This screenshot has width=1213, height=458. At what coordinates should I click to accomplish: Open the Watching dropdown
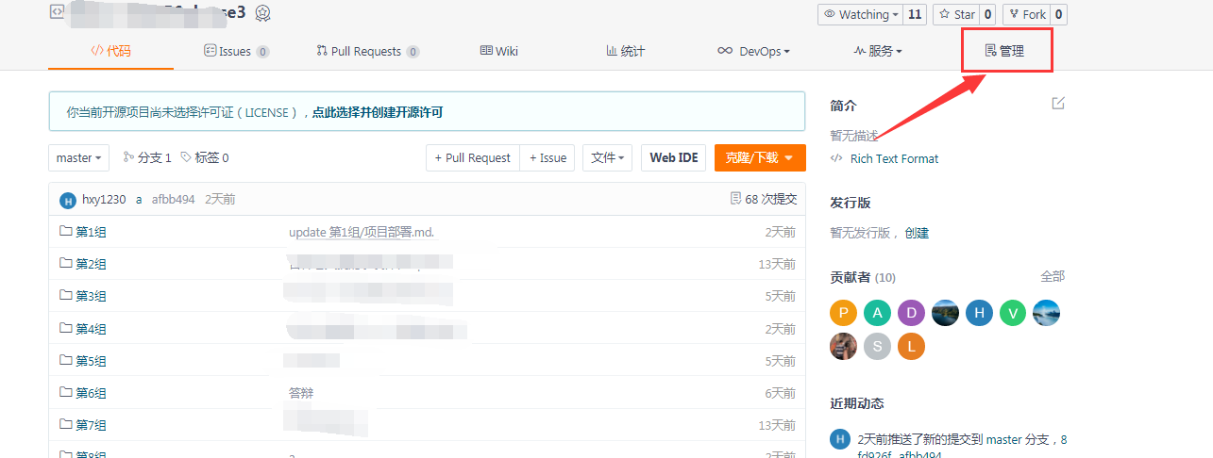tap(859, 14)
